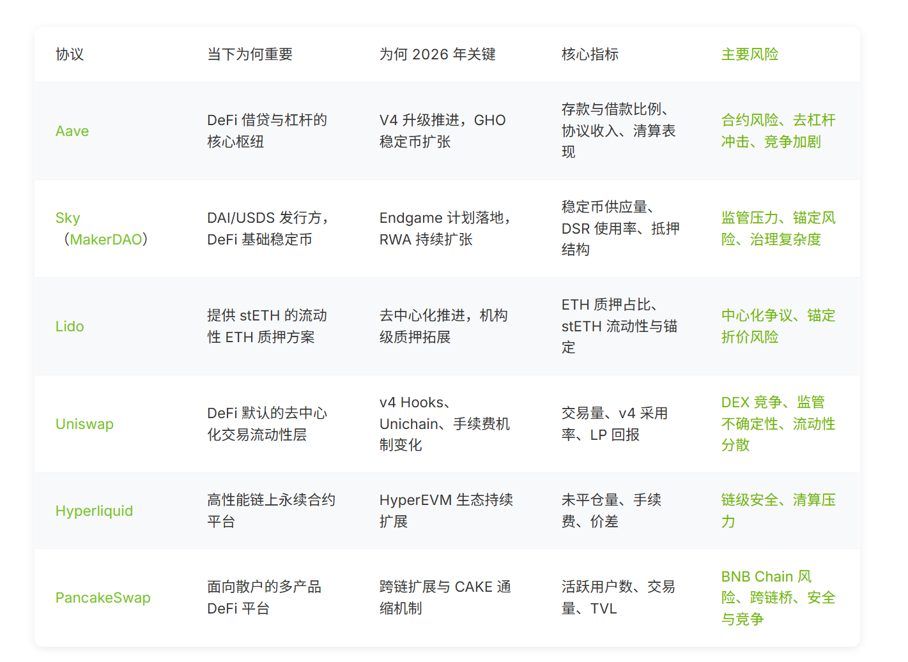The height and width of the screenshot is (662, 908).
Task: Open the Aave protocol link
Action: [72, 131]
